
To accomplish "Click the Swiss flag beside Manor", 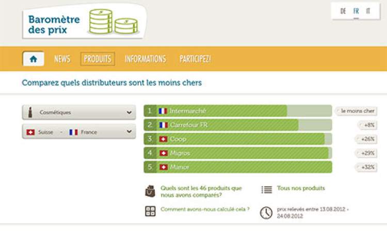I will [x=164, y=167].
